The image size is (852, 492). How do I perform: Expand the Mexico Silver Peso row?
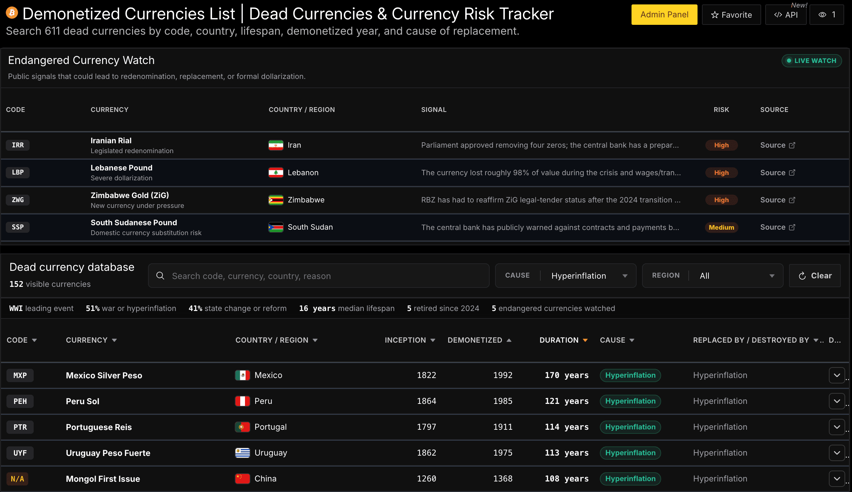click(x=837, y=375)
